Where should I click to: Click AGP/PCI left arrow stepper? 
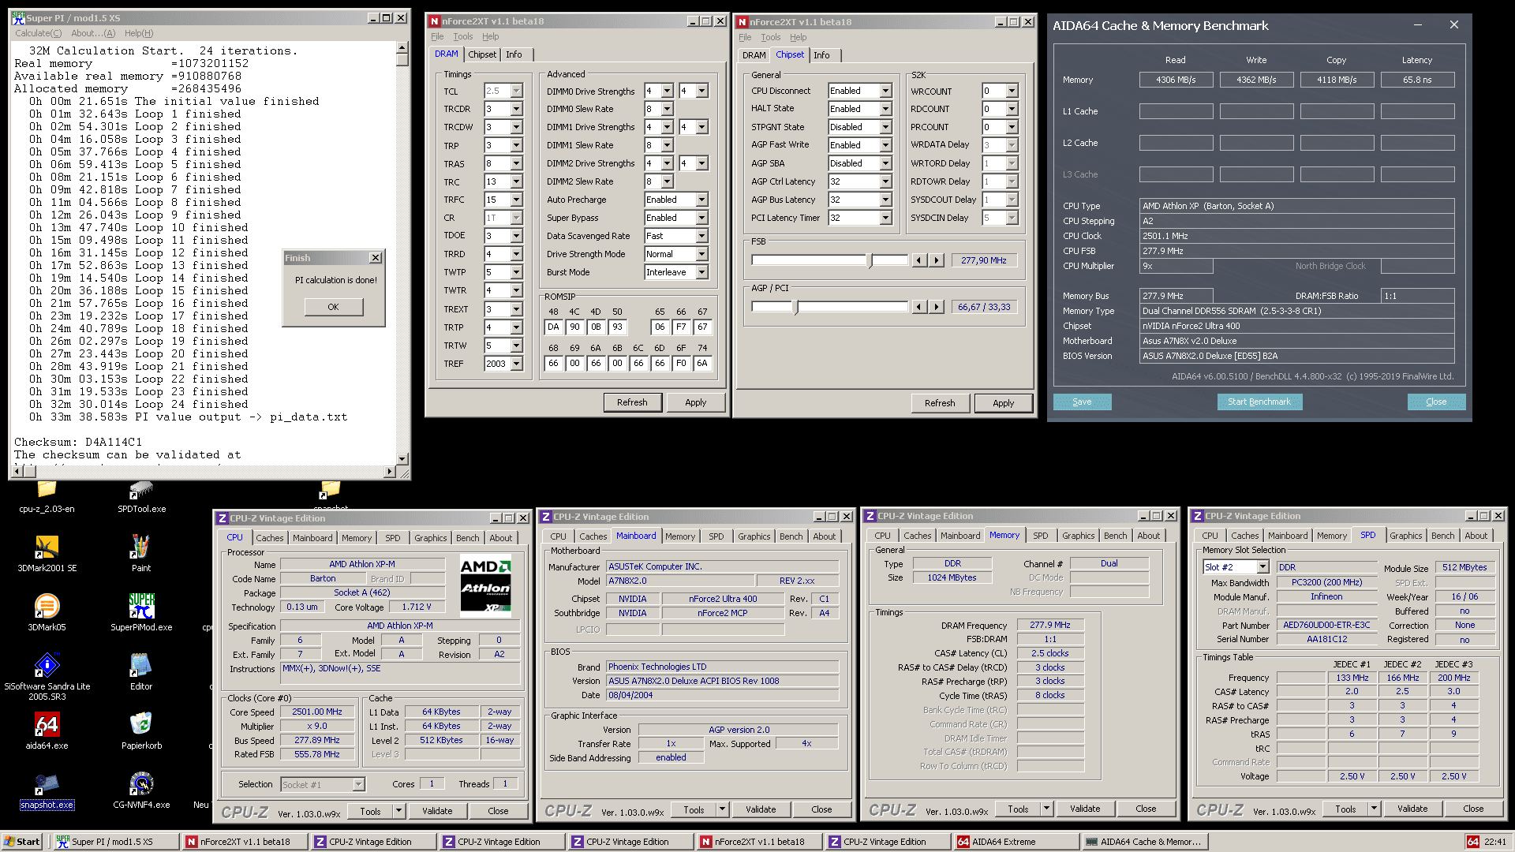[918, 307]
